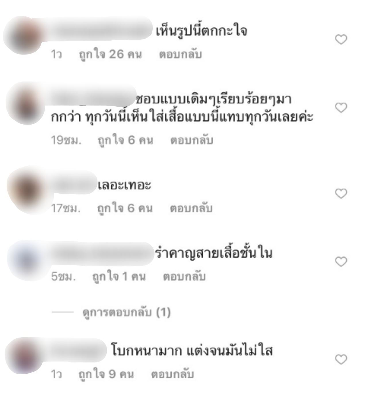368x397 pixels.
Task: Open first commenter's blurred profile picture
Action: pos(24,35)
